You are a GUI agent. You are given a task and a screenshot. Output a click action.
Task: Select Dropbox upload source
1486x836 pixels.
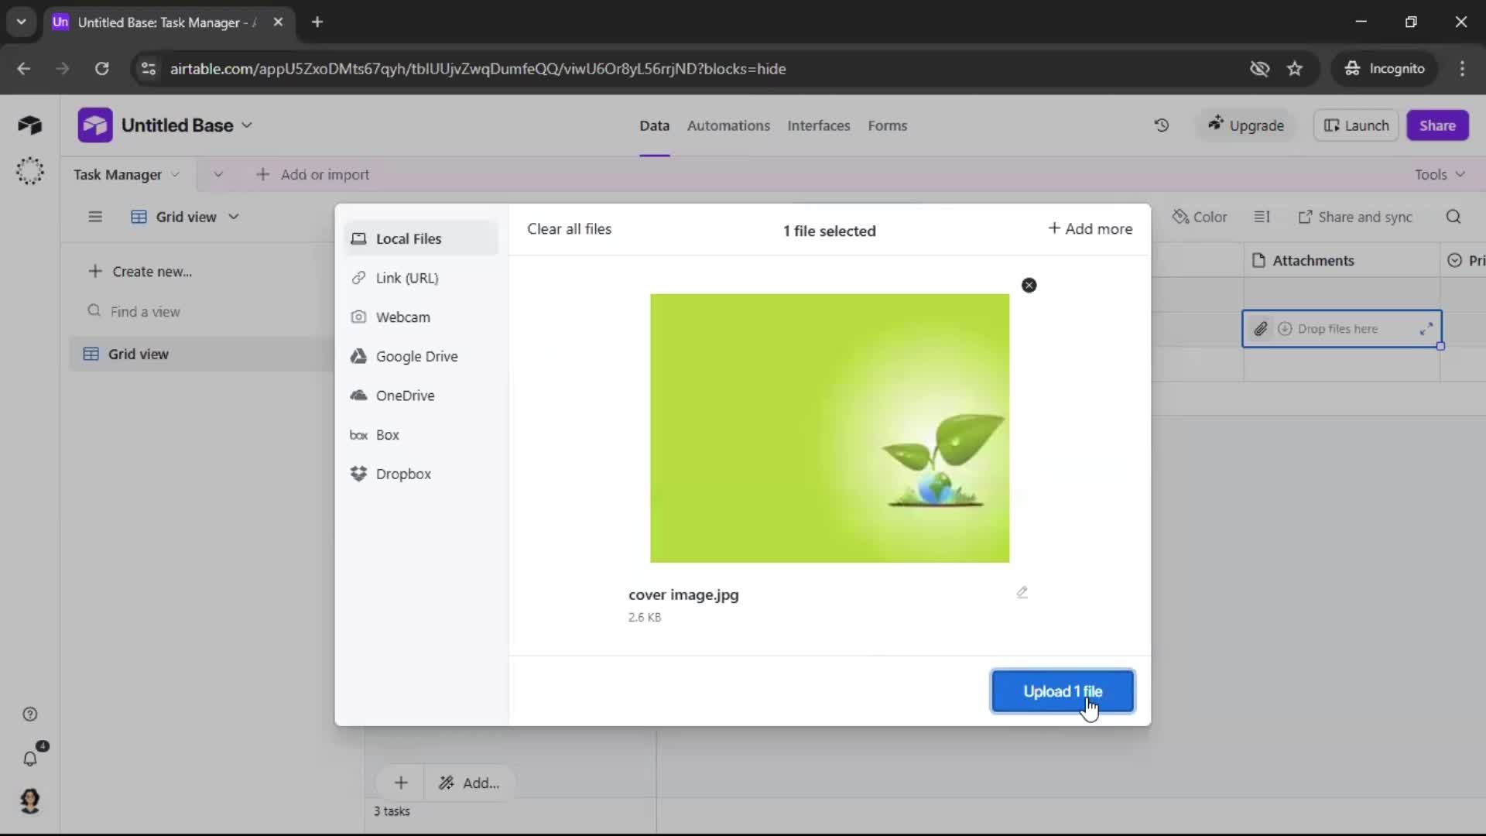420,474
